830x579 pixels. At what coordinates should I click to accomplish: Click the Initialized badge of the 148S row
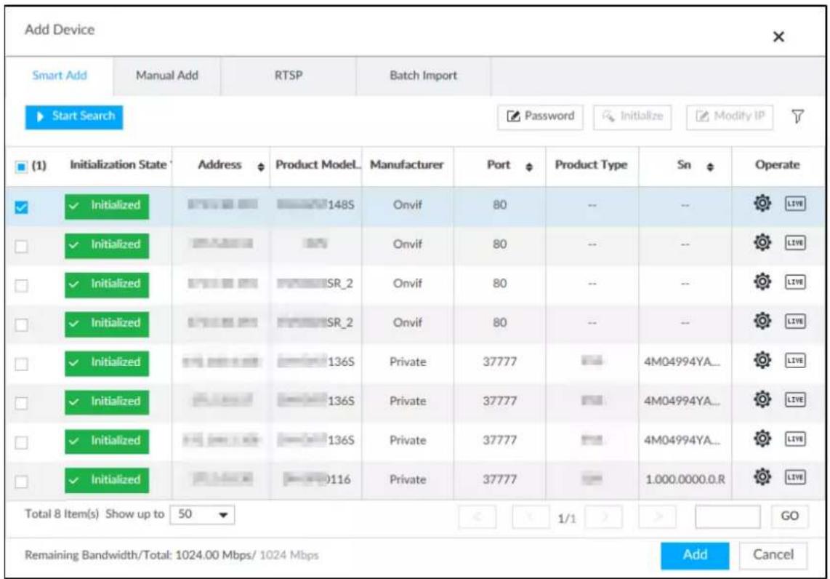(107, 206)
